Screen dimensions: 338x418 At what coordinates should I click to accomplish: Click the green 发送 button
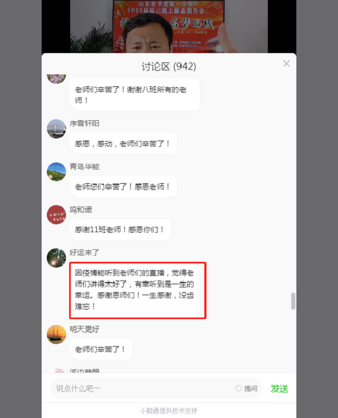coord(279,389)
